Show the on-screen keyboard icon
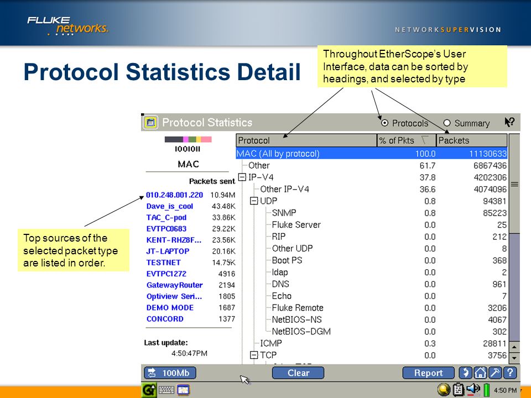This screenshot has height=398, width=531. [166, 390]
